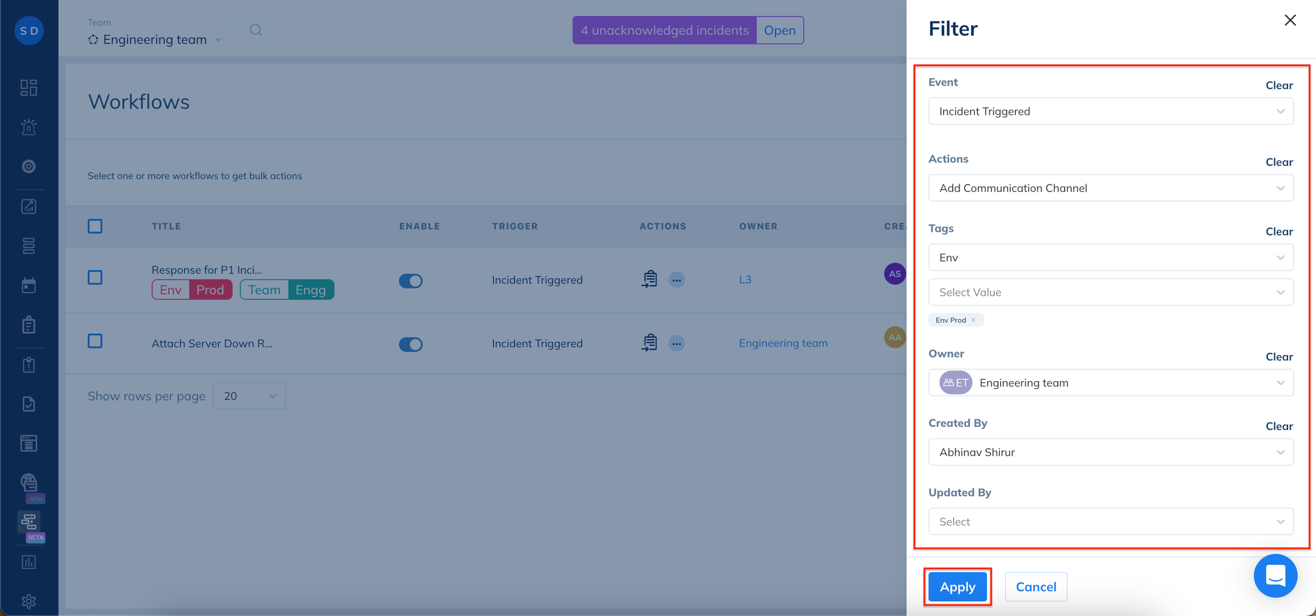Image resolution: width=1316 pixels, height=616 pixels.
Task: Open the rows per page 20 dropdown
Action: [250, 396]
